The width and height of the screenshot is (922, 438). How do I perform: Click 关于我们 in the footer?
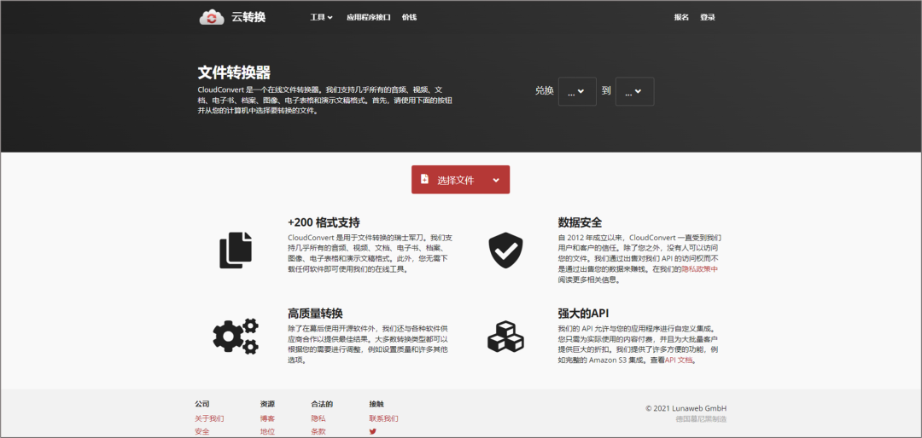pos(209,418)
